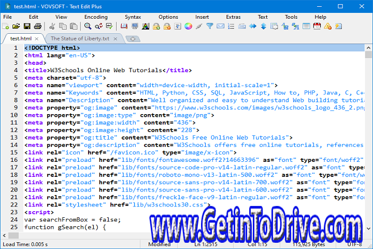This screenshot has width=373, height=249.
Task: Open the Encoding menu
Action: (96, 17)
